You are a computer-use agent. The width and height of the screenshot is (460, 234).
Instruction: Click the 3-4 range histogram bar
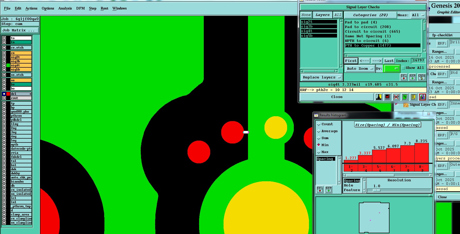point(365,159)
